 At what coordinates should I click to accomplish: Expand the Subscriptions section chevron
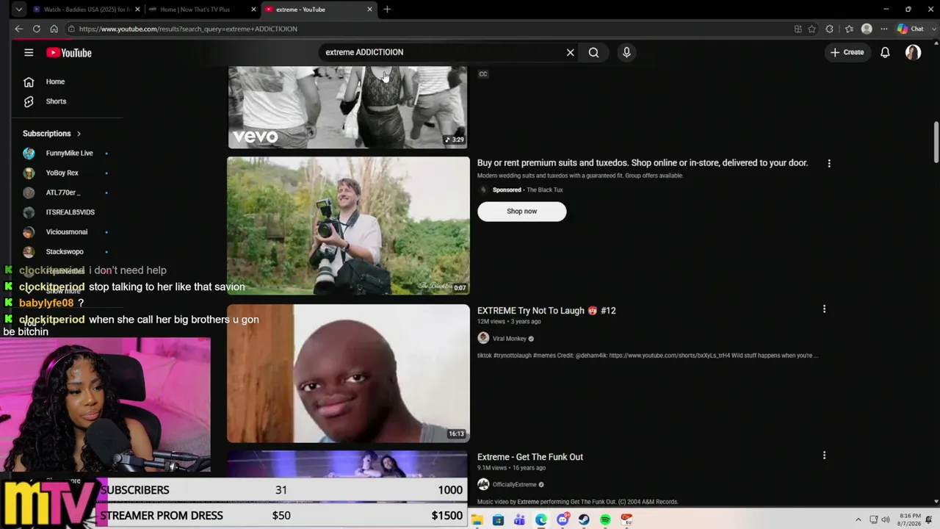[x=79, y=134]
